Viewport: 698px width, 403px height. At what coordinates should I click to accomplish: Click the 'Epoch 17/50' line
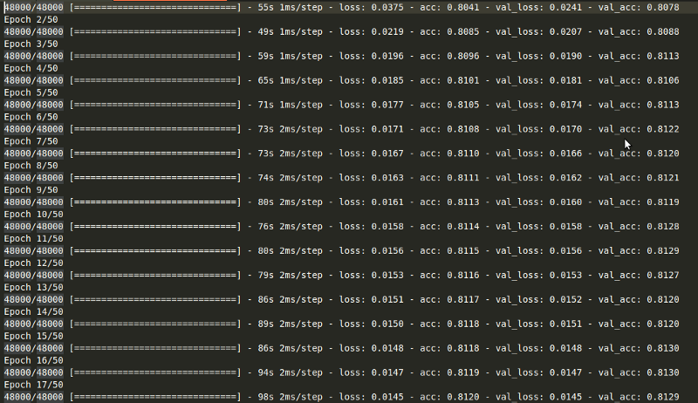pyautogui.click(x=34, y=385)
